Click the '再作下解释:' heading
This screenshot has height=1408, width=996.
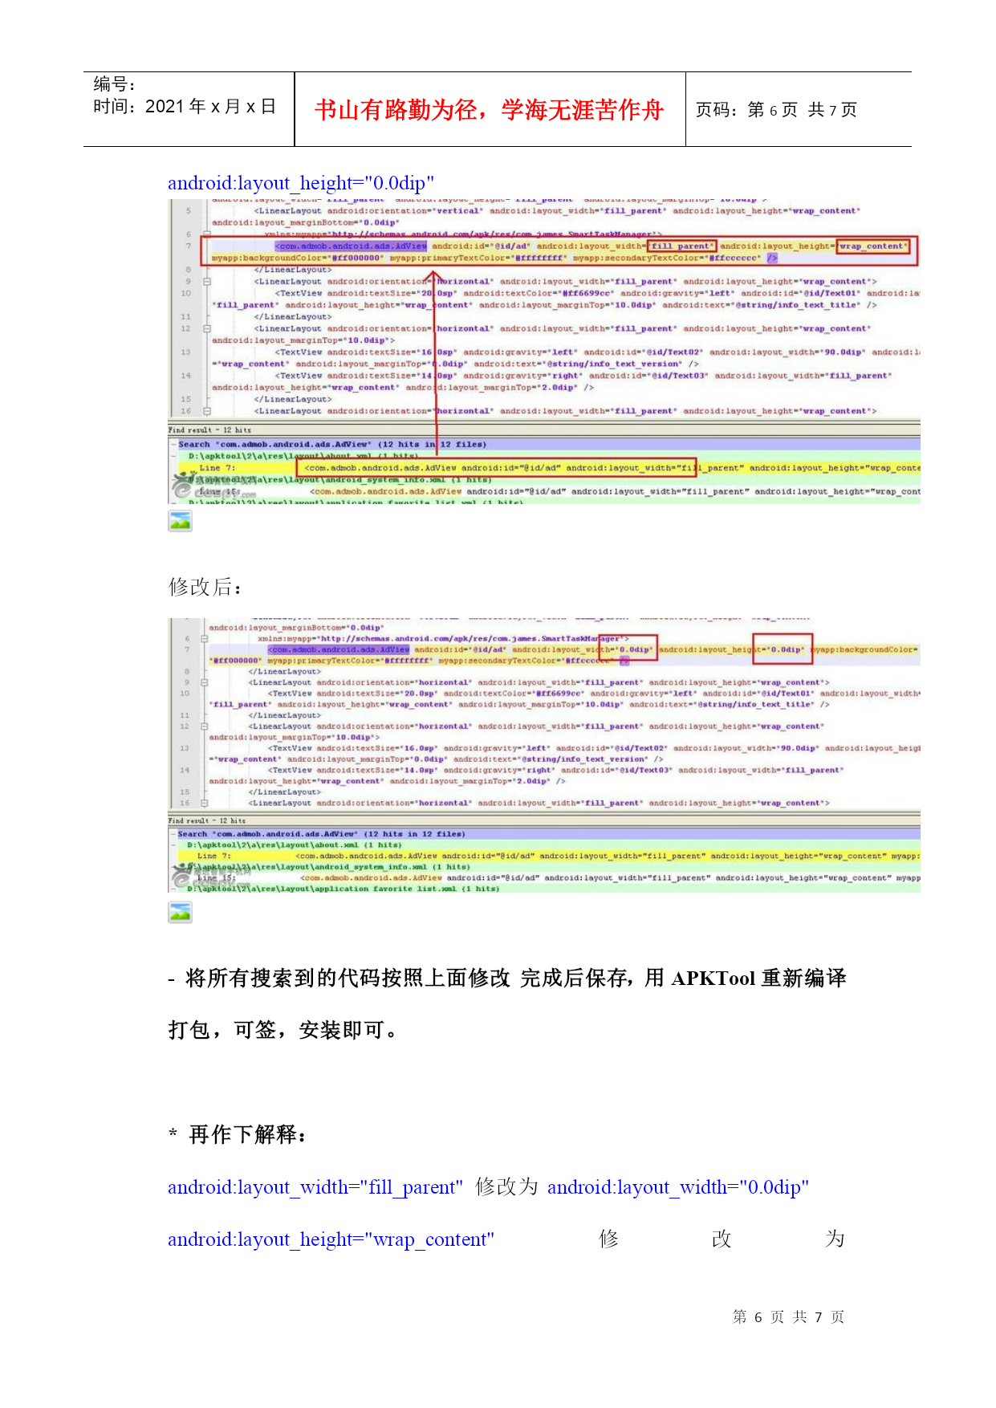pos(247,1135)
